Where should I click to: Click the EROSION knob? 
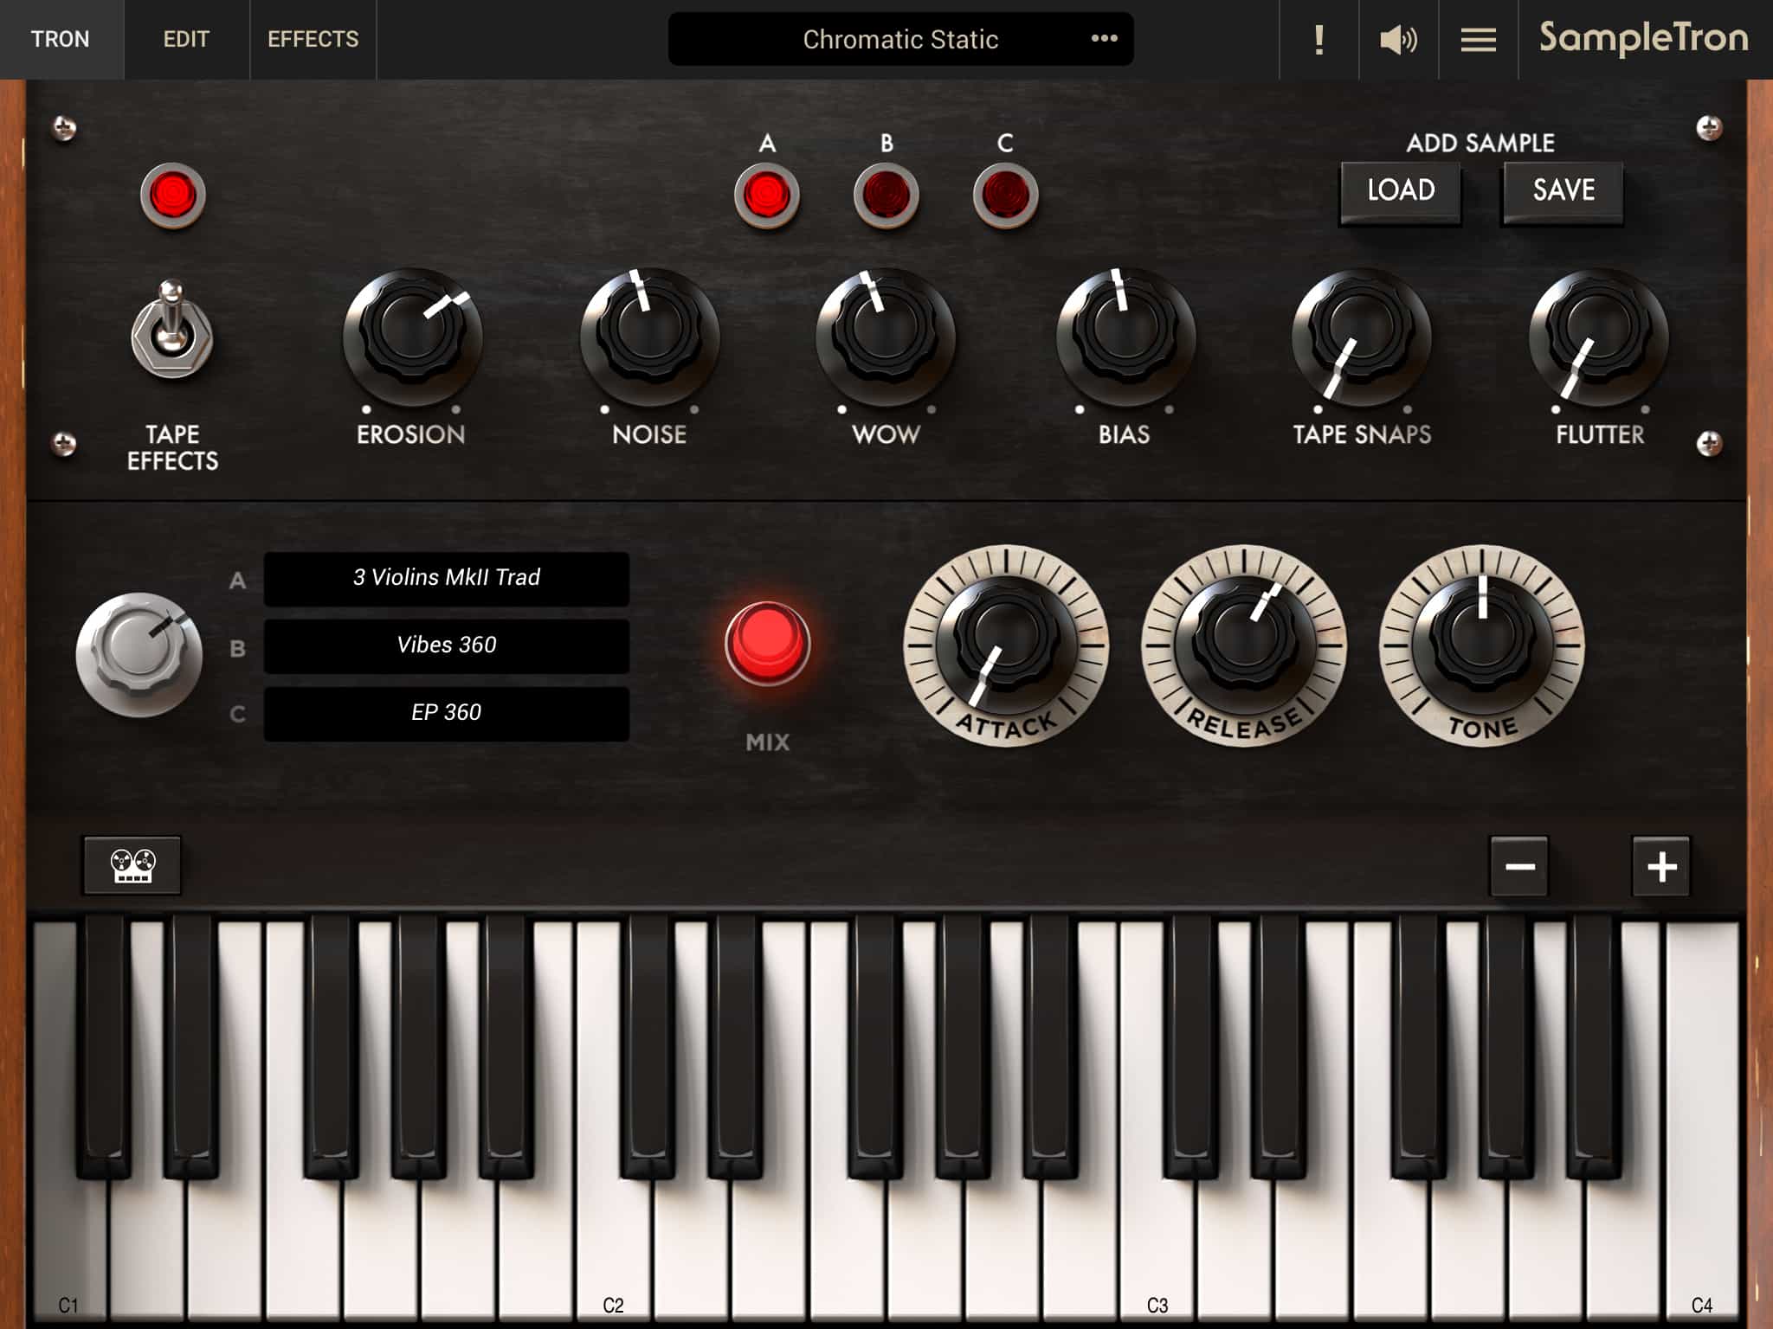412,336
